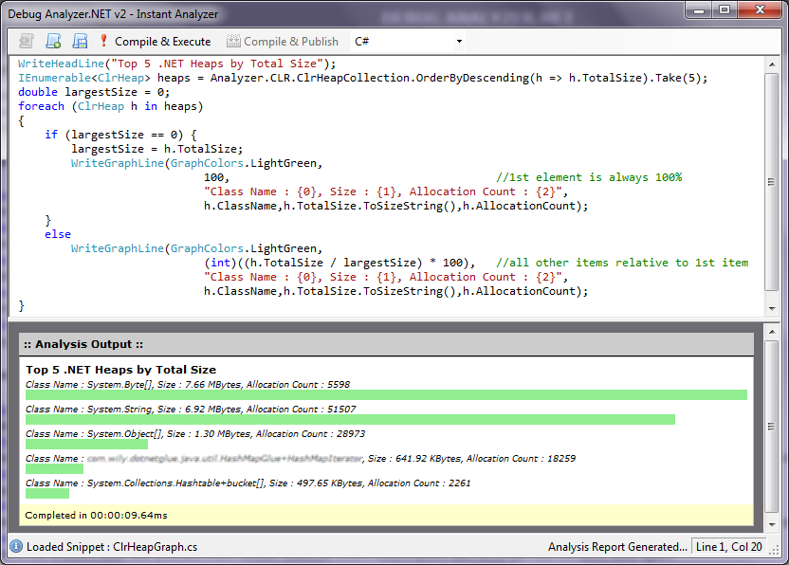The image size is (789, 565).
Task: Click the Hashtable+bucket[] green graph bar
Action: coord(47,493)
